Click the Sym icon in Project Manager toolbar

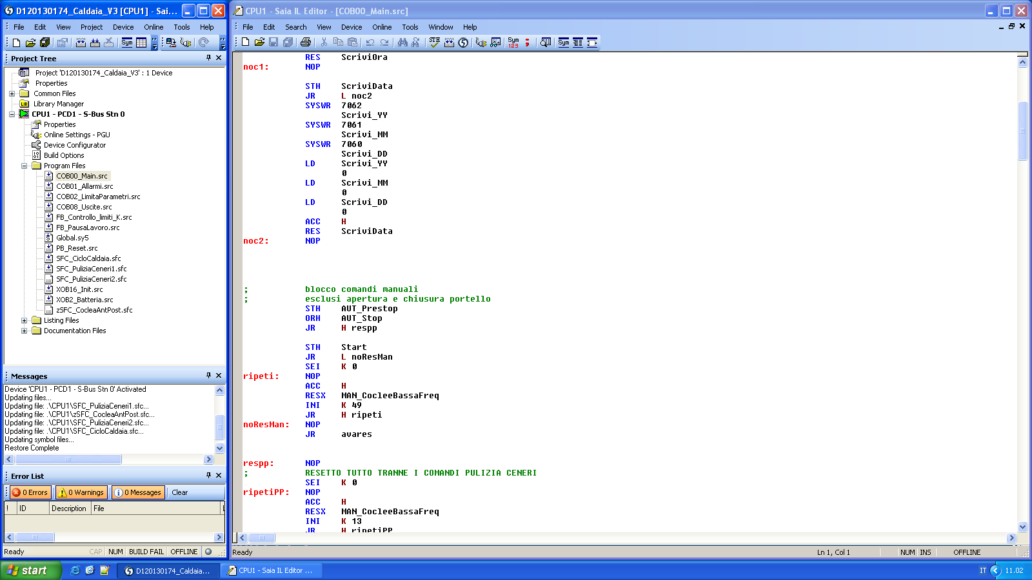(x=127, y=43)
